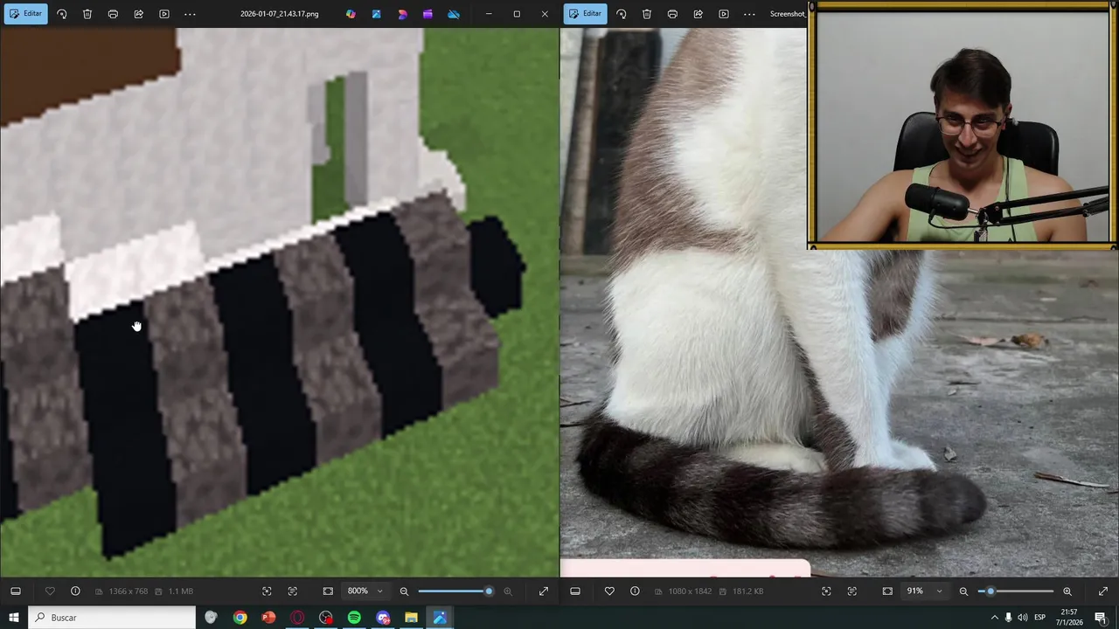Delete image in right Photos window

pos(647,14)
